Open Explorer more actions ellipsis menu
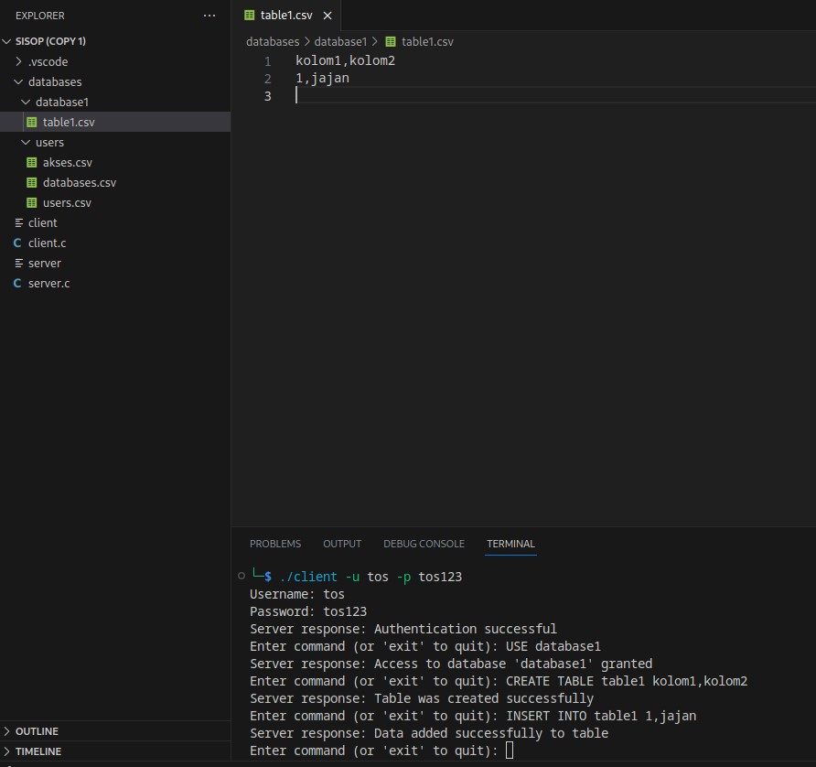 click(x=209, y=16)
